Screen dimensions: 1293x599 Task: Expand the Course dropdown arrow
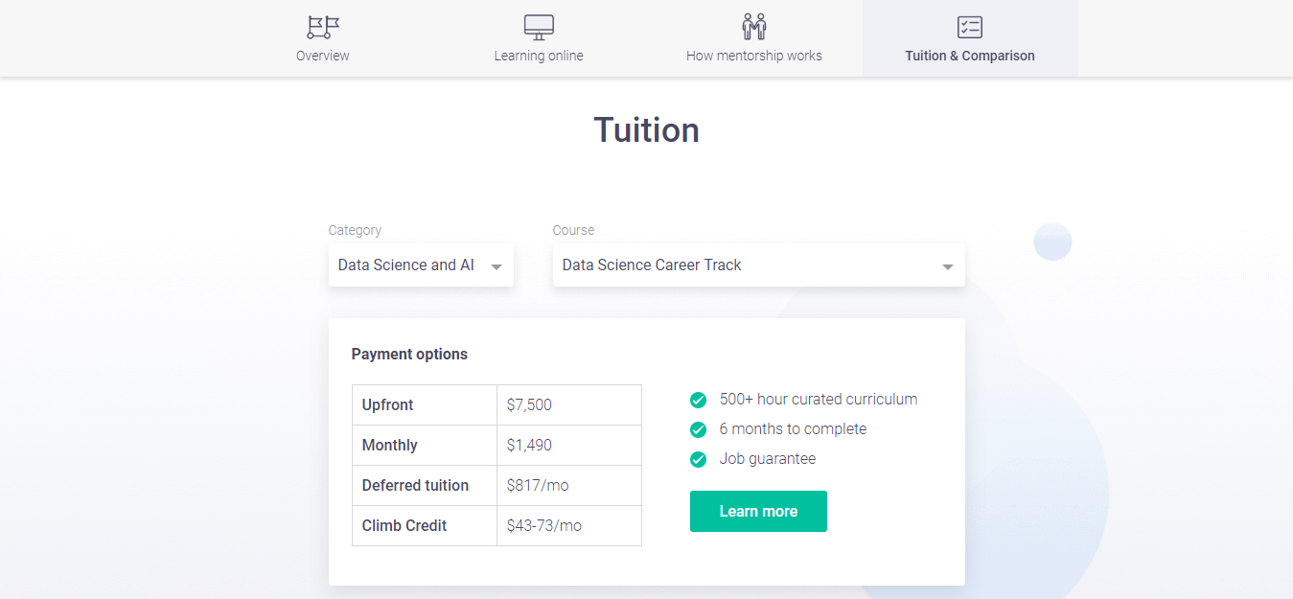947,266
